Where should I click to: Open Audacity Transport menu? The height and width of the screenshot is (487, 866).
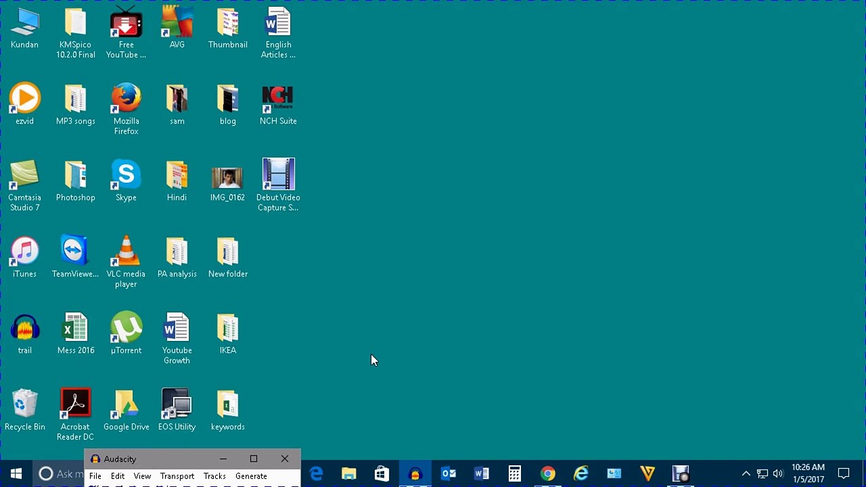pyautogui.click(x=177, y=476)
